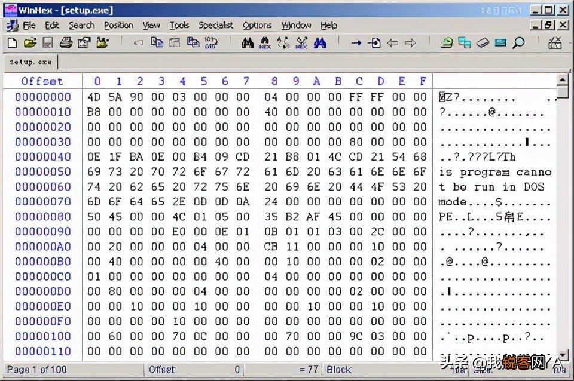Screen dimensions: 574x381
Task: Click the offset label 00000080
Action: (x=43, y=217)
